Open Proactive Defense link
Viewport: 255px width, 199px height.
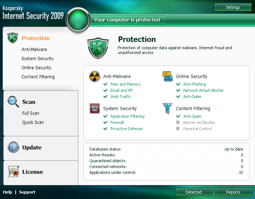pos(126,129)
